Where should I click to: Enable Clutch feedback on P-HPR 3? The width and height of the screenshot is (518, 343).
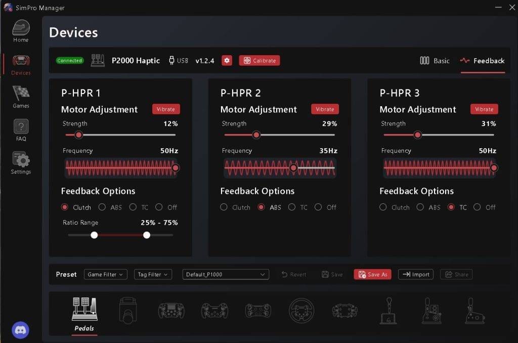pos(383,207)
